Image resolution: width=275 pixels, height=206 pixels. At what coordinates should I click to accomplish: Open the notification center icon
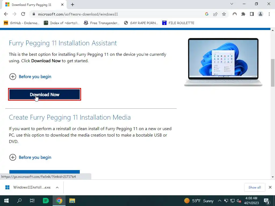tap(267, 201)
